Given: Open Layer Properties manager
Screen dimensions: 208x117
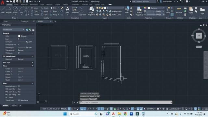Looking at the screenshot, I should 91,11.
